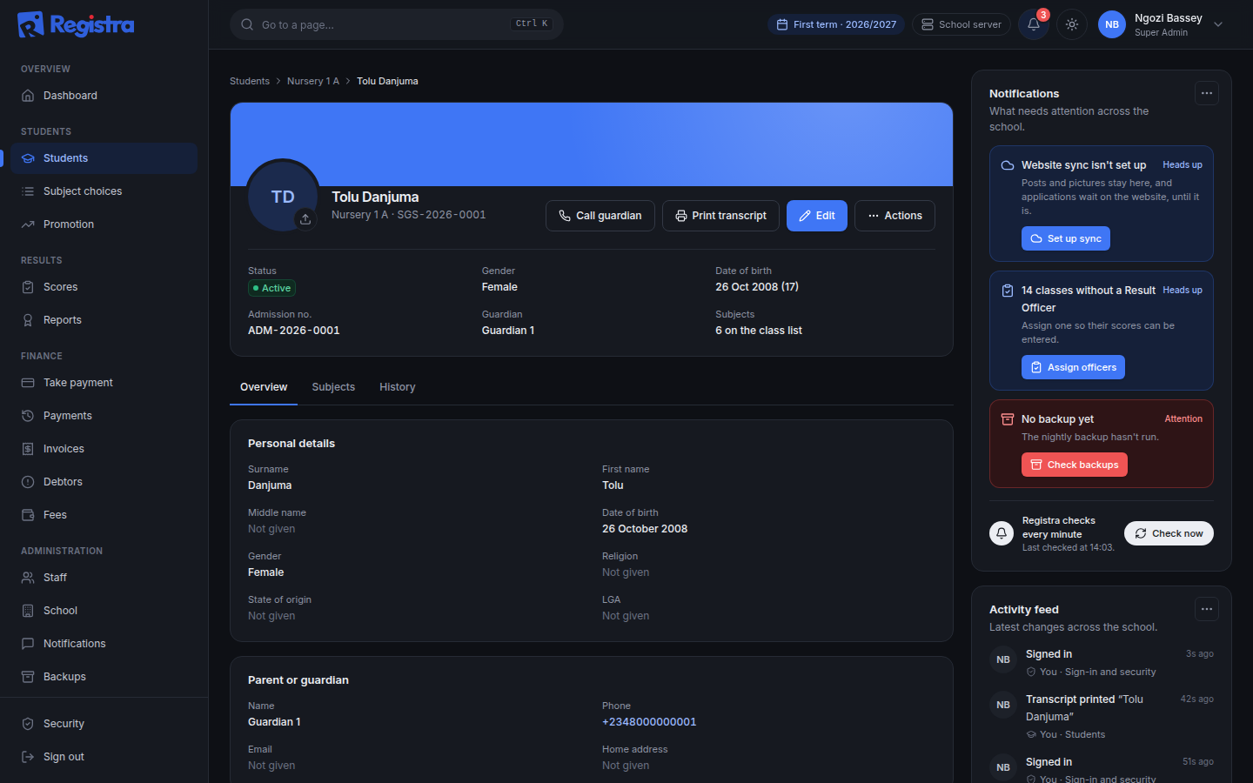Open Scores in the sidebar
Viewport: 1253px width, 783px height.
pos(104,287)
